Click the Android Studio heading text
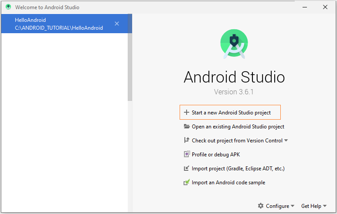 point(234,77)
